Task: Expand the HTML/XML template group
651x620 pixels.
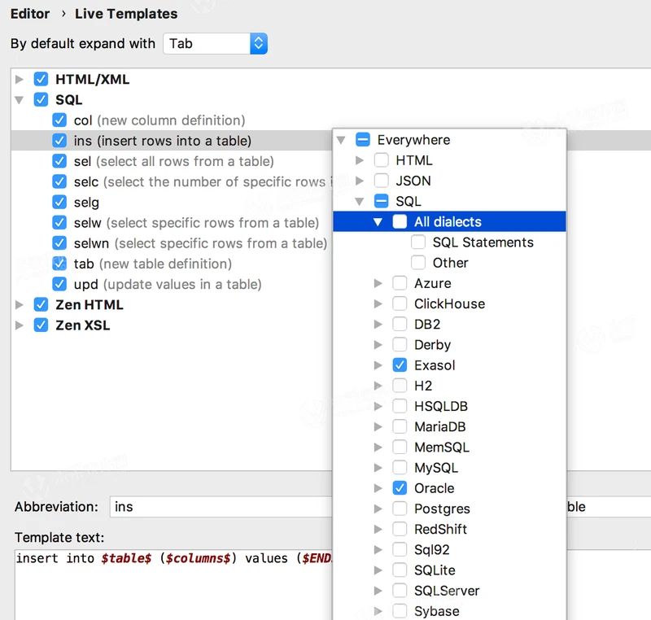Action: (x=19, y=79)
